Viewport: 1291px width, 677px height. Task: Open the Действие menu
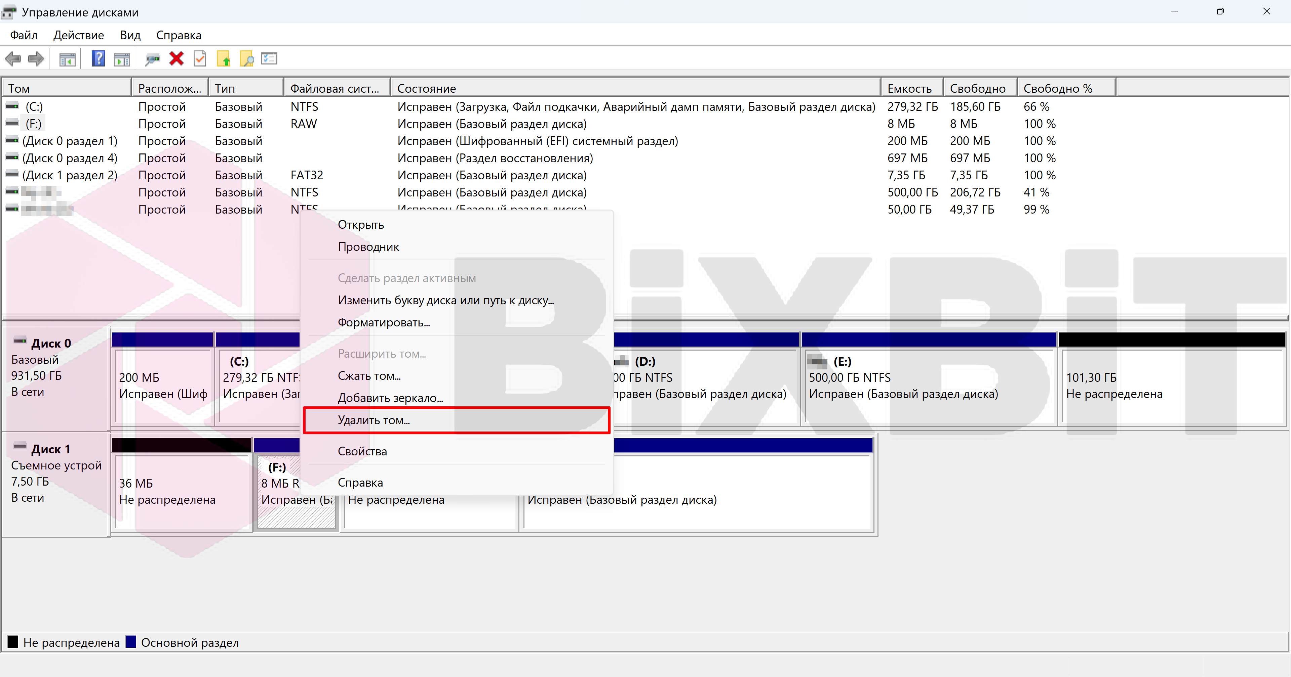point(79,35)
